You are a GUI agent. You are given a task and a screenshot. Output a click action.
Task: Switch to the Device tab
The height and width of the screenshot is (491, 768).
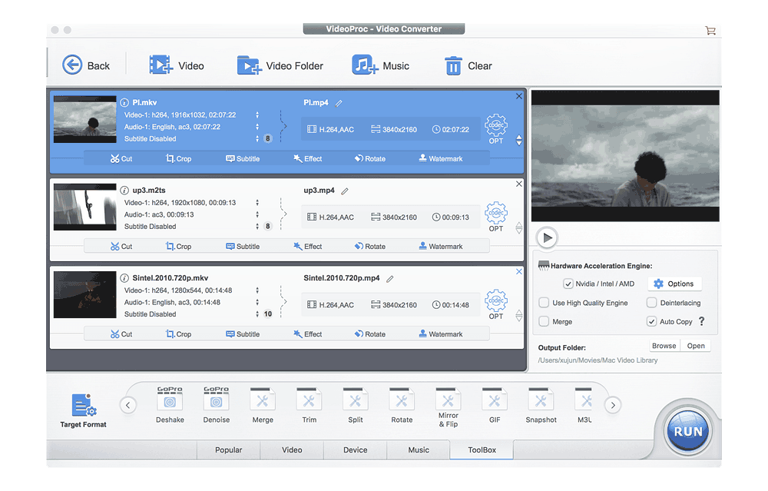pos(355,450)
